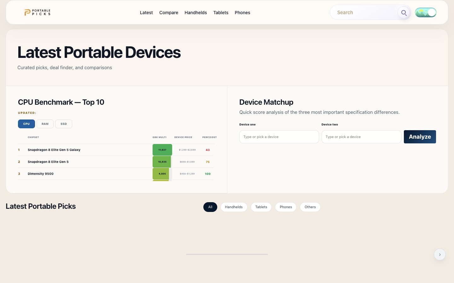
Task: Filter picks by Handhelds pill
Action: point(234,207)
